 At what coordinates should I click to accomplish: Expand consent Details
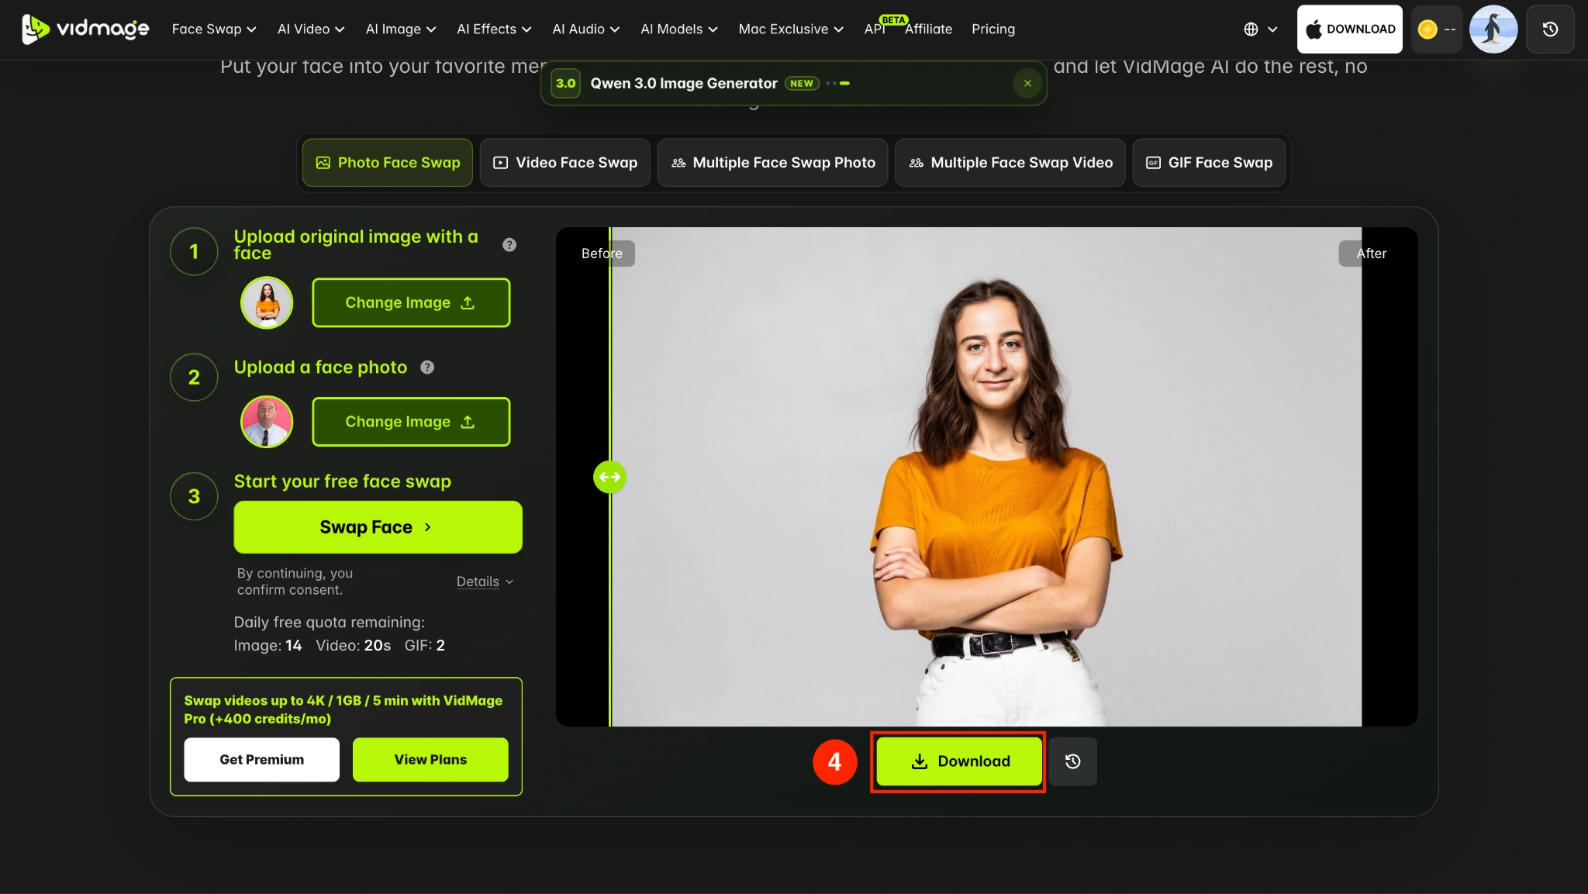pos(485,582)
